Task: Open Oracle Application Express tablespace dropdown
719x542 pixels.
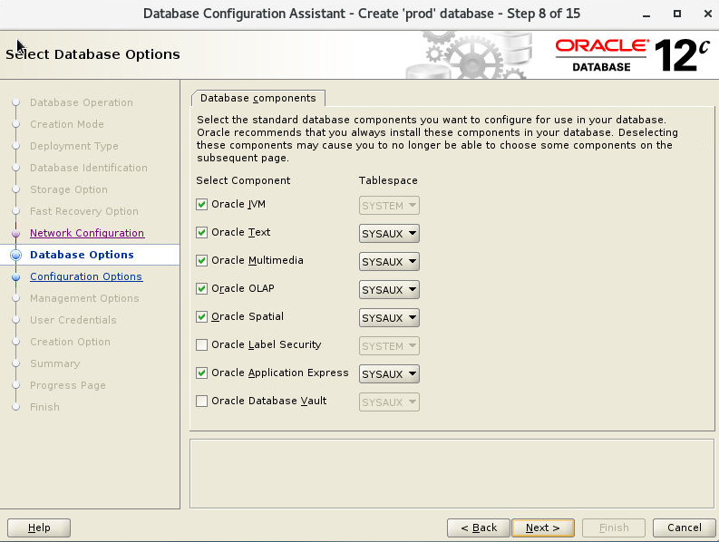Action: coord(389,373)
